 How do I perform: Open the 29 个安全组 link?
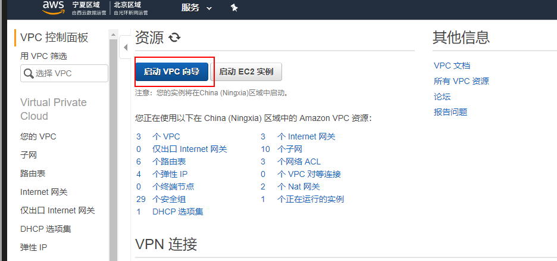pyautogui.click(x=161, y=199)
